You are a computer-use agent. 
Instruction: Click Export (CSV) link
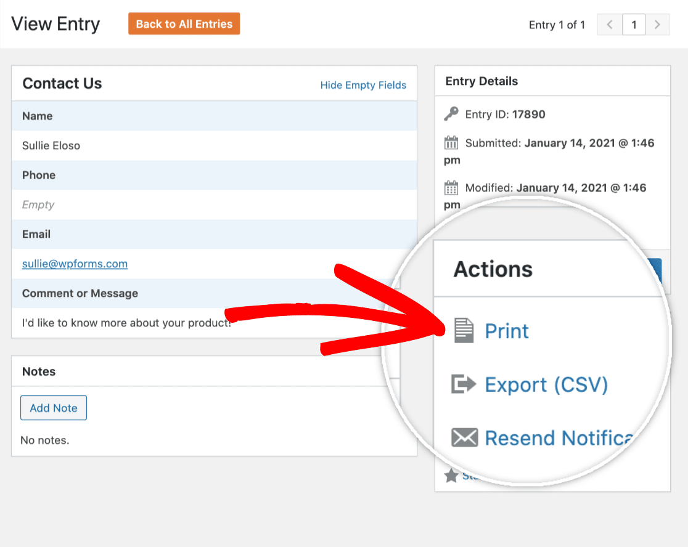[x=546, y=384]
